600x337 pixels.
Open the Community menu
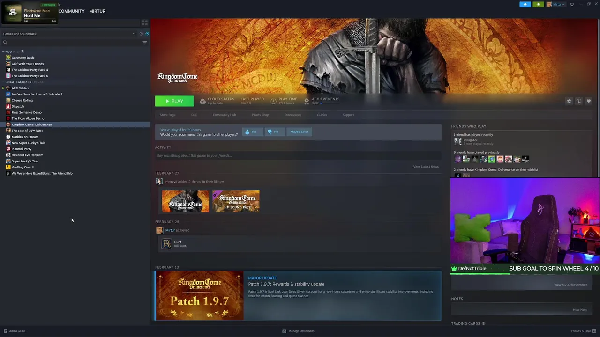[71, 11]
